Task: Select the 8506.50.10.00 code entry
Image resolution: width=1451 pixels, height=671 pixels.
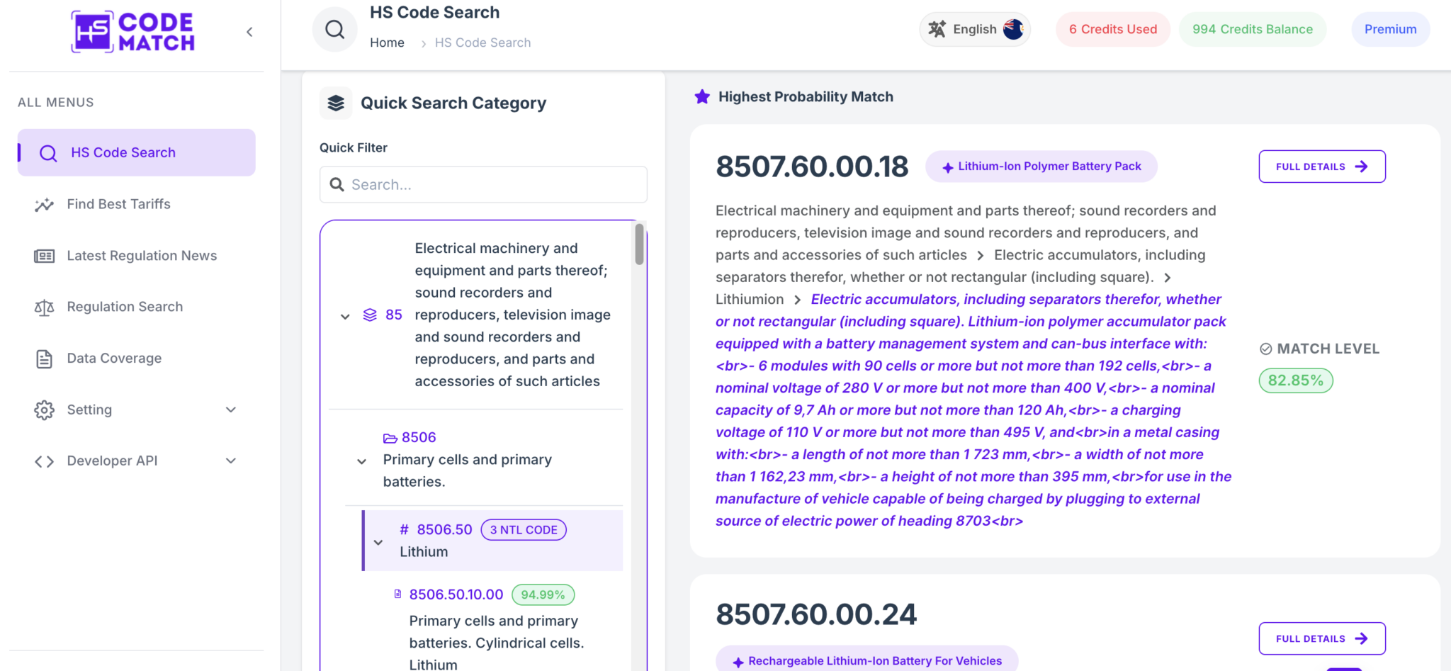Action: click(456, 594)
